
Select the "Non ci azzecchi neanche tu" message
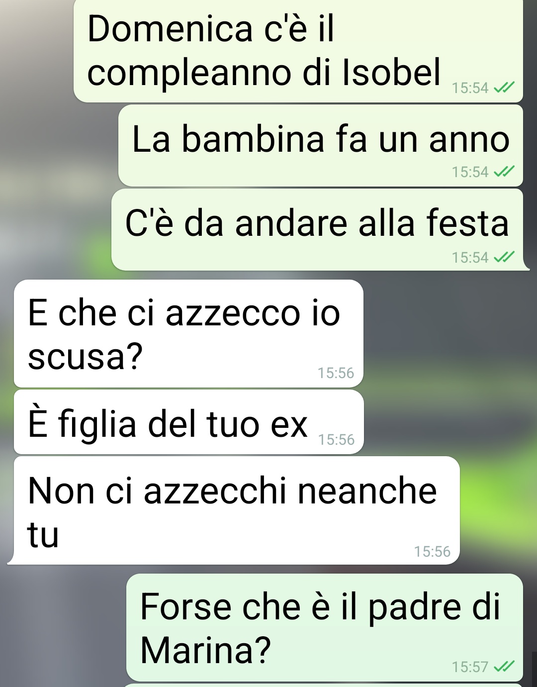pos(237,510)
